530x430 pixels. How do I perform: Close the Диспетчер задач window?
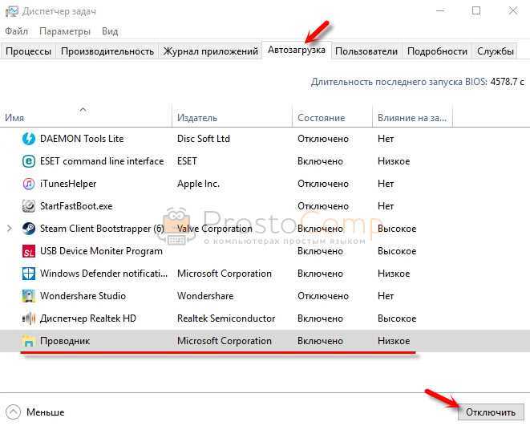point(513,10)
